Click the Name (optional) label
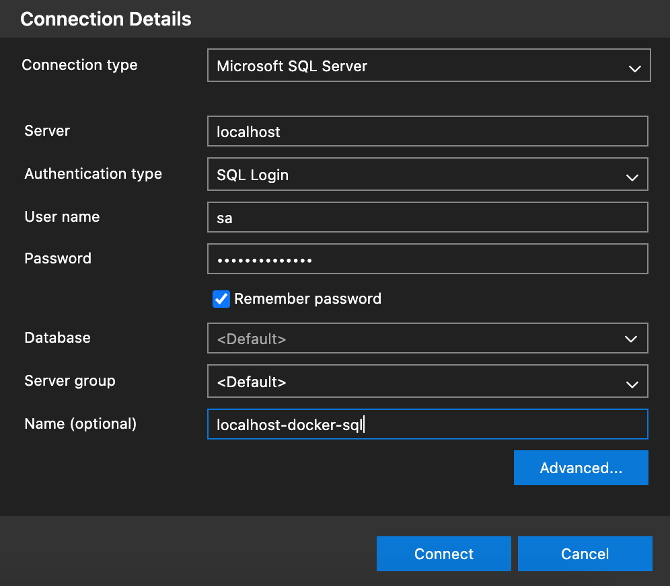 point(80,424)
